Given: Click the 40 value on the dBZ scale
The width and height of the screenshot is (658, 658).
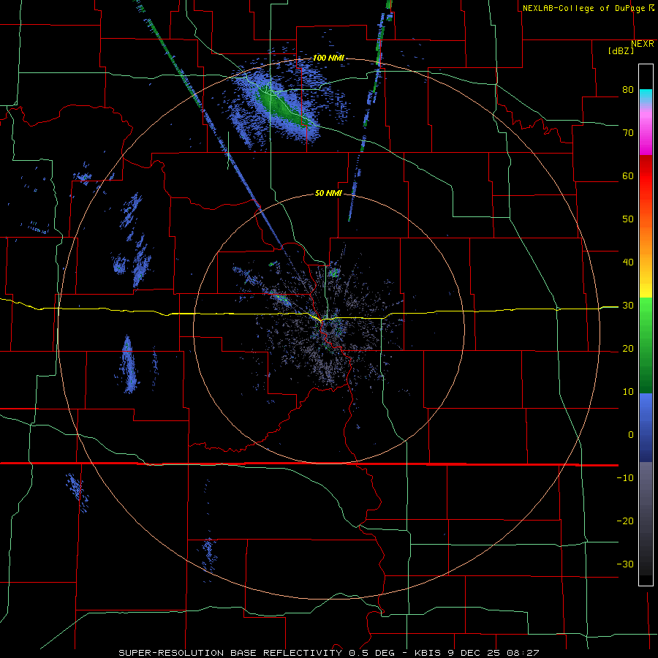Looking at the screenshot, I should 628,262.
